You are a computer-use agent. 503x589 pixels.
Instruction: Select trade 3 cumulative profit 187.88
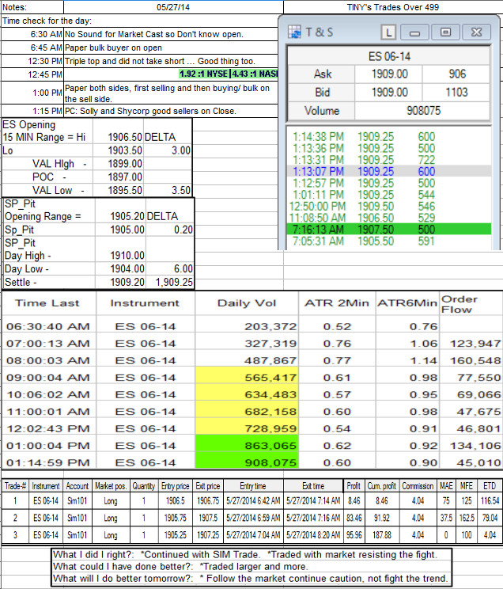coord(381,535)
